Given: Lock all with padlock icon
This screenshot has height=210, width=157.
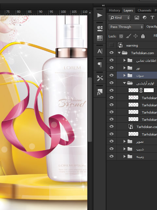Looking at the screenshot, I should [x=143, y=36].
